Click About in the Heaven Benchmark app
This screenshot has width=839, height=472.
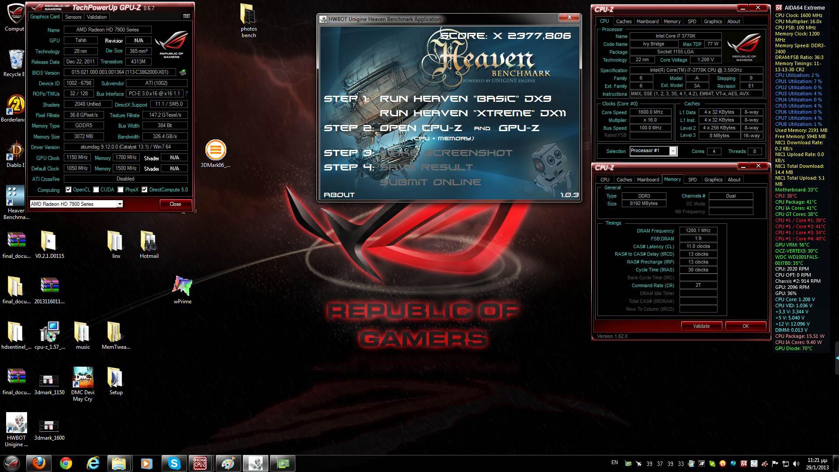pyautogui.click(x=339, y=195)
